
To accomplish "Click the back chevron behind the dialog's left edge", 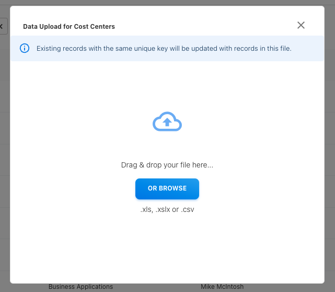I will tap(3, 25).
